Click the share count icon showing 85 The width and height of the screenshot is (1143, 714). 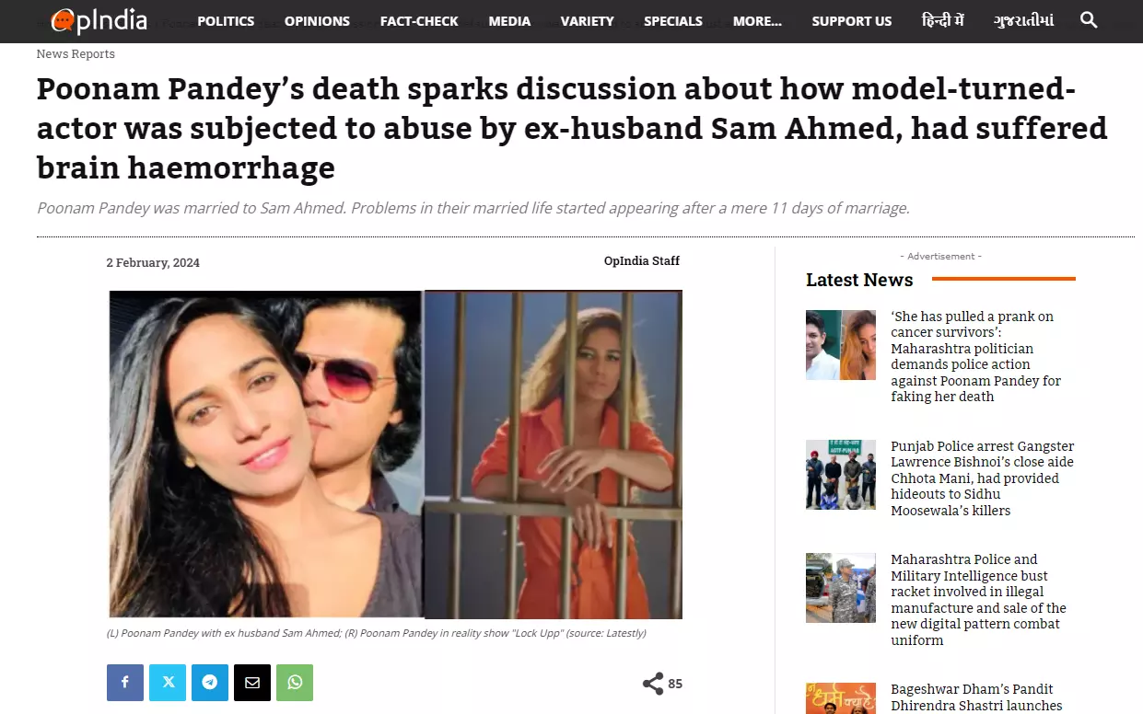point(653,684)
